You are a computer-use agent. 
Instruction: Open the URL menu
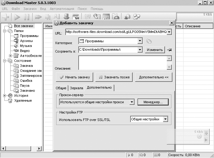tap(5, 9)
